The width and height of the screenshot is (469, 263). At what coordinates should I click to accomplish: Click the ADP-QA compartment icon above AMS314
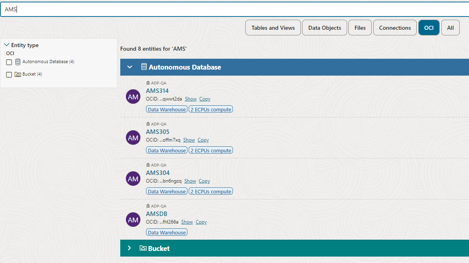pyautogui.click(x=147, y=83)
